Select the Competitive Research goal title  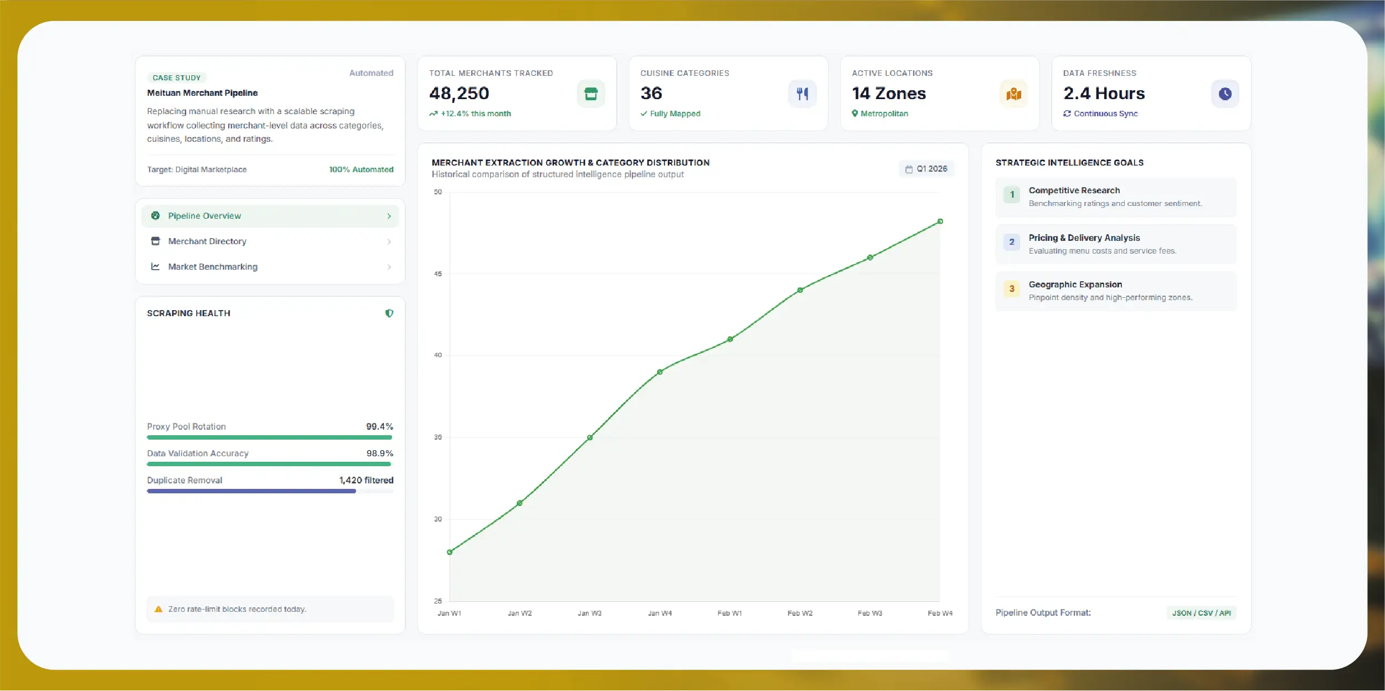click(x=1074, y=190)
